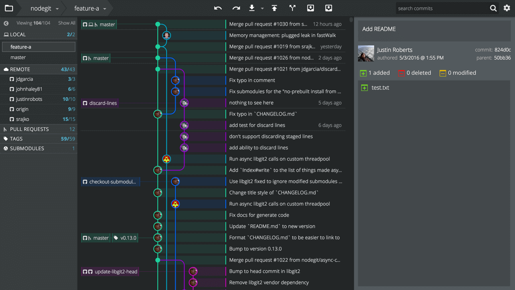This screenshot has width=515, height=290.
Task: Click the repository folder icon top-left
Action: (9, 8)
